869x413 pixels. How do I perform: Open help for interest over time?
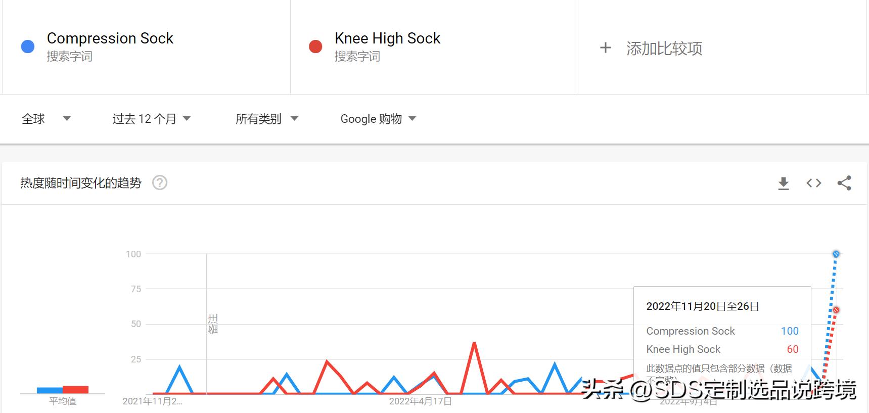click(160, 182)
